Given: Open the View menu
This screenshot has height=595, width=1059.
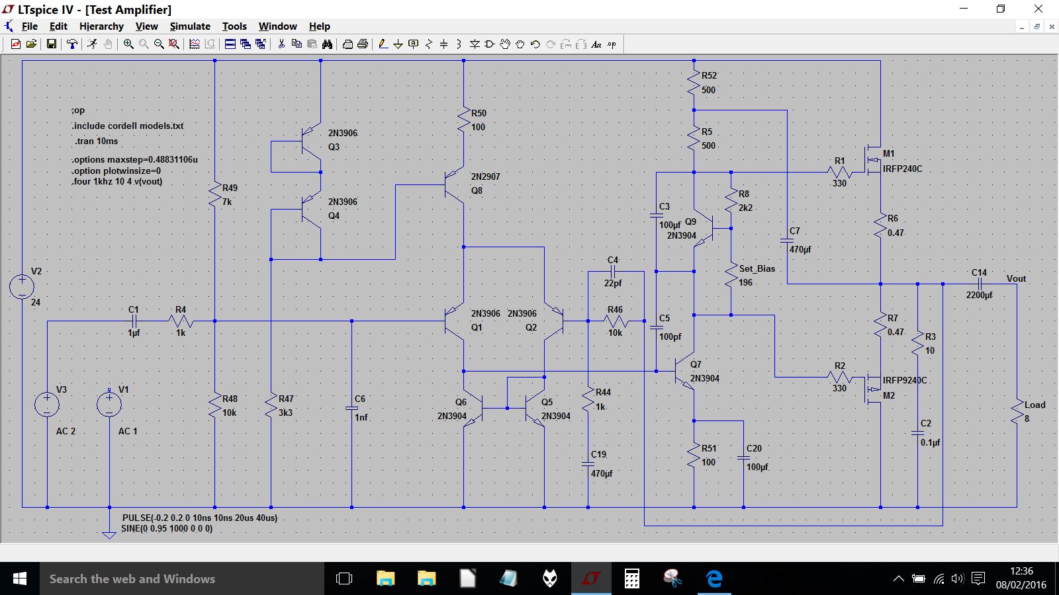Looking at the screenshot, I should click(146, 26).
